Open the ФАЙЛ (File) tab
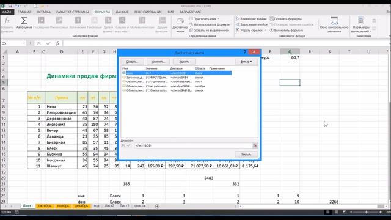This screenshot has height=220, width=391. pyautogui.click(x=7, y=12)
